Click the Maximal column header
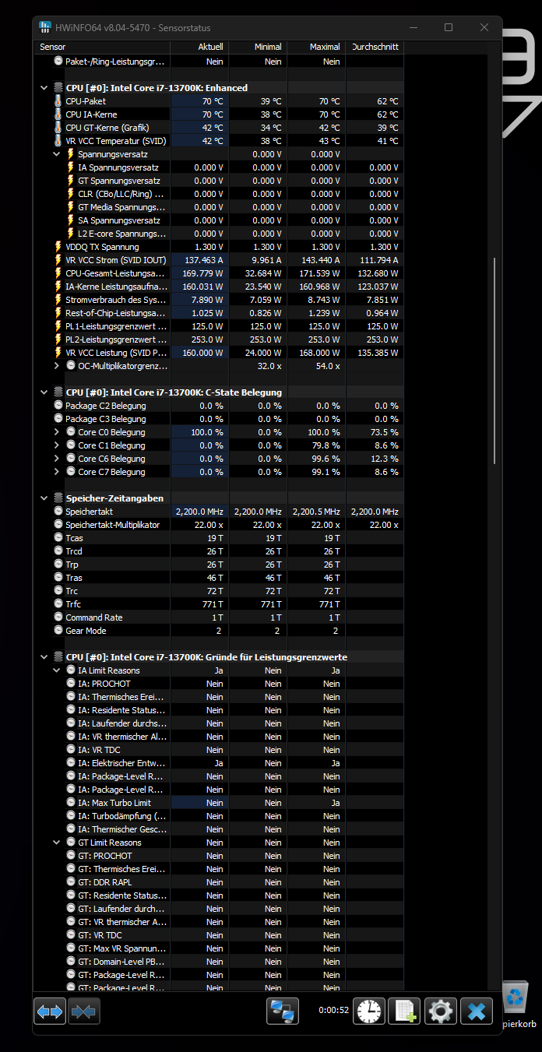542x1052 pixels. point(316,47)
